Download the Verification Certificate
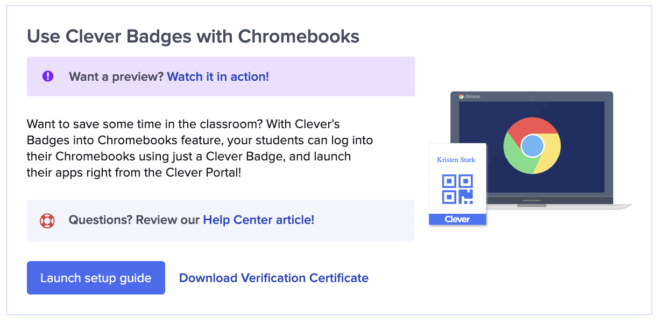Image resolution: width=665 pixels, height=323 pixels. pos(273,278)
